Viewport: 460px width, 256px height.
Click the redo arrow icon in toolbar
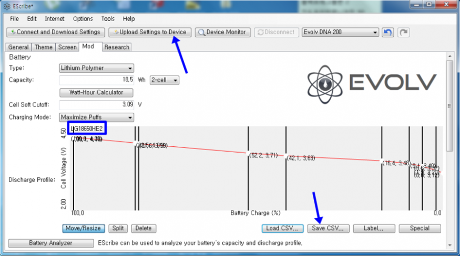coord(403,32)
